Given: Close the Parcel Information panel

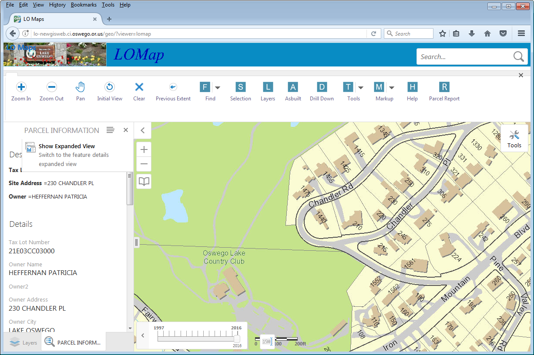Looking at the screenshot, I should pyautogui.click(x=126, y=130).
